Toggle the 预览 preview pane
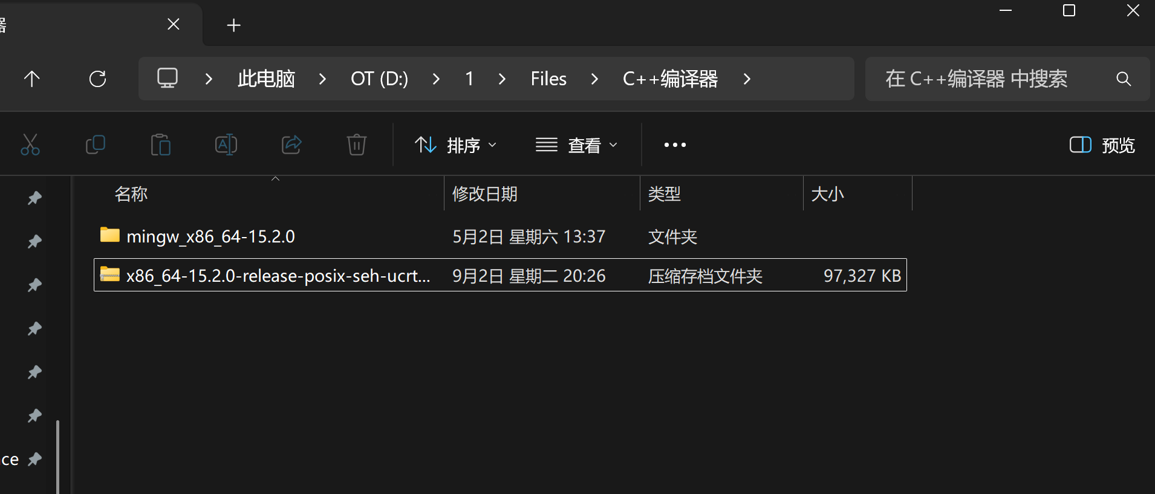This screenshot has height=494, width=1155. 1102,145
